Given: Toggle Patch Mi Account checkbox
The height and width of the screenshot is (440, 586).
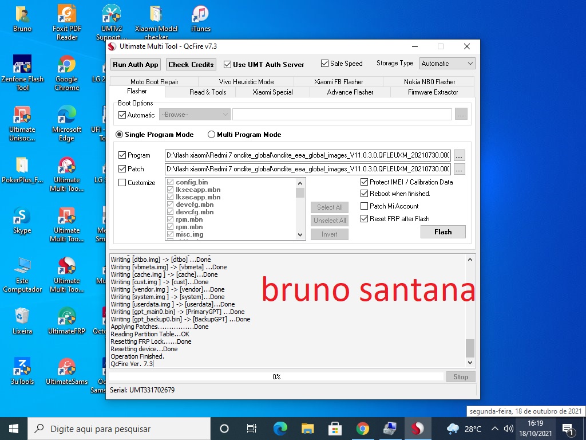Looking at the screenshot, I should [x=365, y=206].
